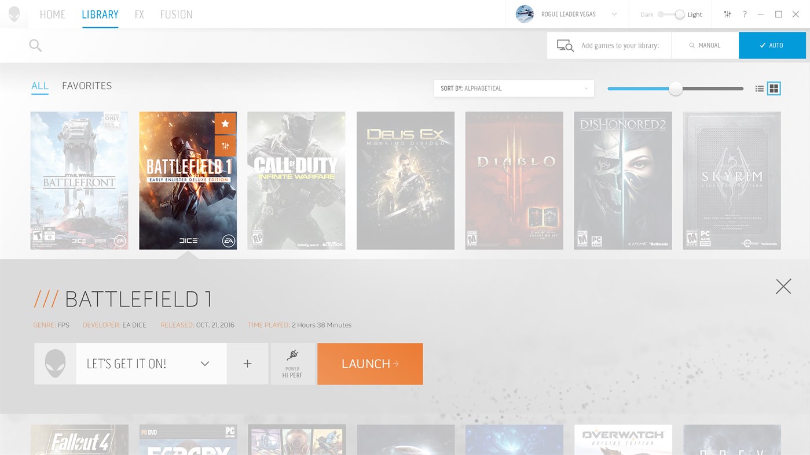Show the ALL games filter
This screenshot has width=810, height=455.
click(40, 86)
